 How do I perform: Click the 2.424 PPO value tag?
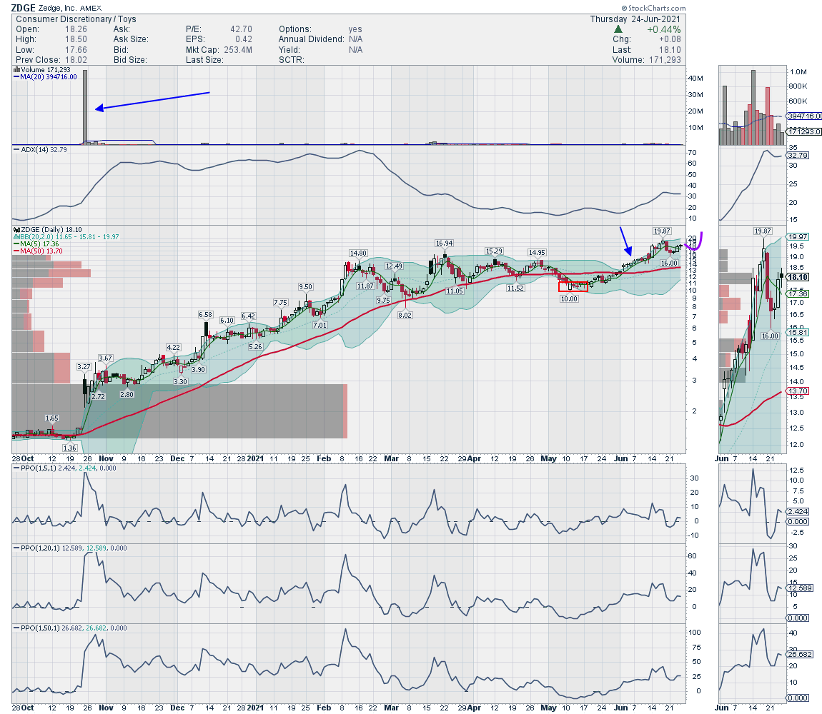(798, 511)
